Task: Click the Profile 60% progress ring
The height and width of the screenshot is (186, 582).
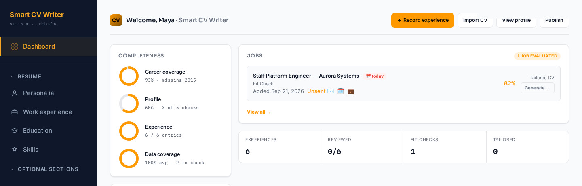Action: 129,104
